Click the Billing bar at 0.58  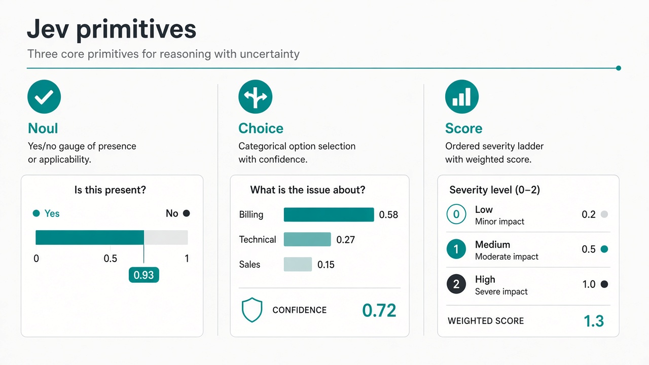(x=329, y=214)
